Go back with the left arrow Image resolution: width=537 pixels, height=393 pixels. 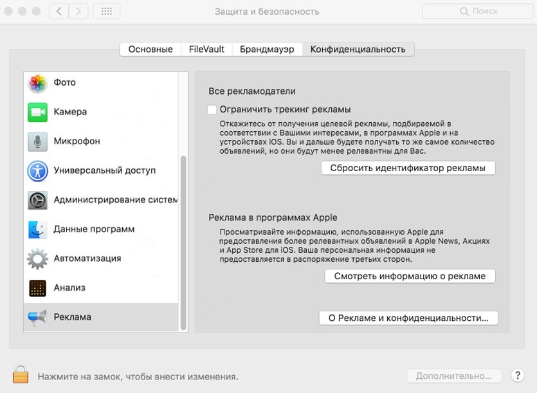[x=59, y=12]
